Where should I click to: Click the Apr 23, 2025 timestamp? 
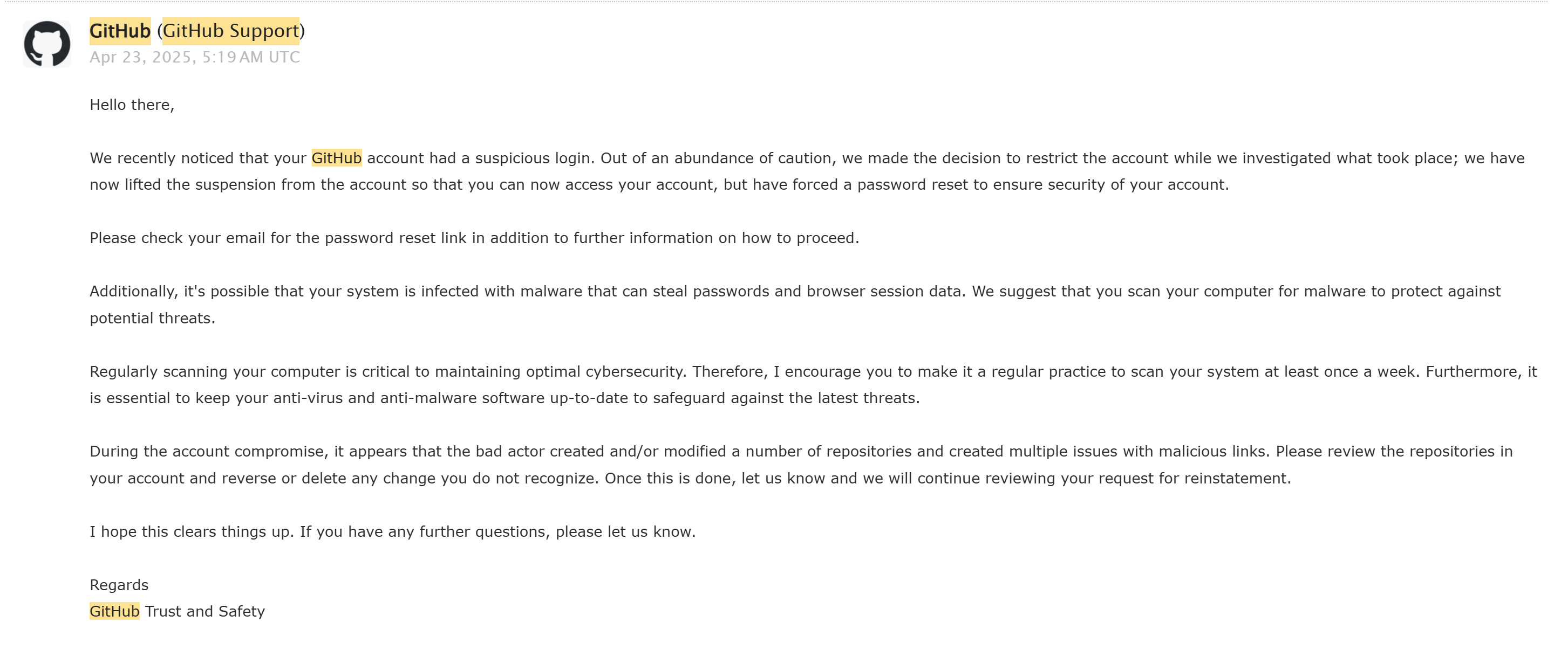pyautogui.click(x=195, y=57)
